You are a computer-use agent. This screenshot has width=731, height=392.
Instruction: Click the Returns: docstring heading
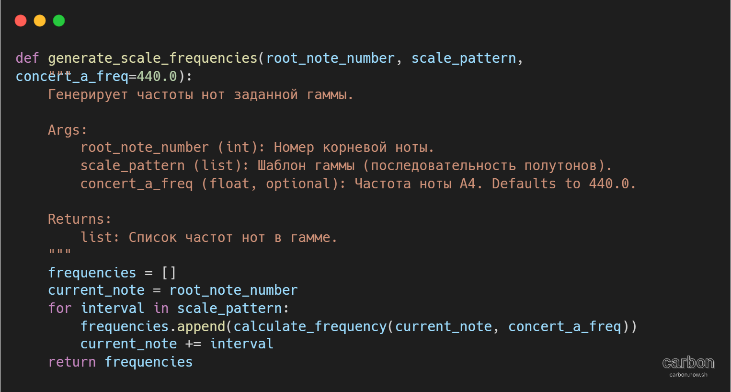(x=80, y=219)
